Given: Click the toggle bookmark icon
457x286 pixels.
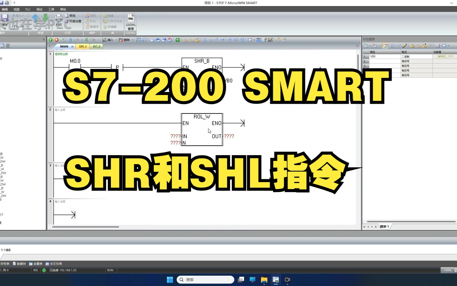Looking at the screenshot, I should [152, 40].
